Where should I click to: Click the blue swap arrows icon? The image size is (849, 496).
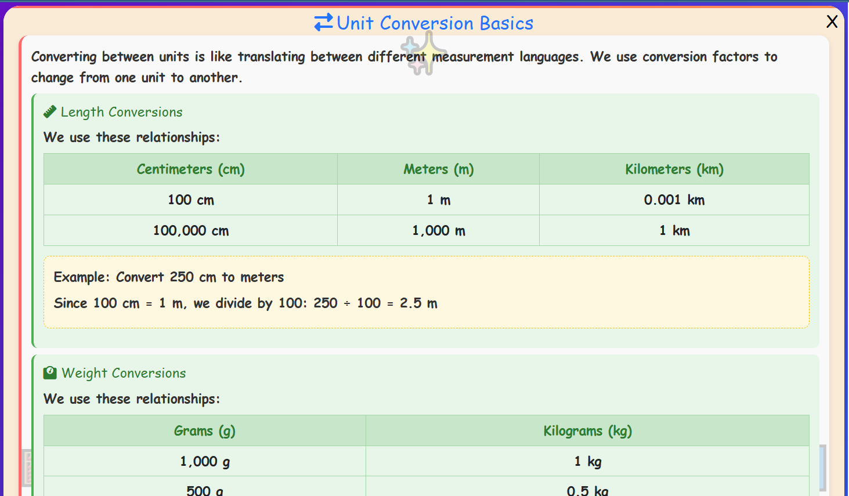[323, 23]
